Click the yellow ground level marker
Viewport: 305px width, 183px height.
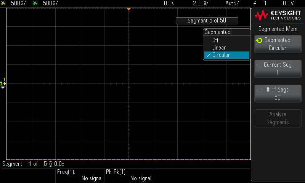3,83
